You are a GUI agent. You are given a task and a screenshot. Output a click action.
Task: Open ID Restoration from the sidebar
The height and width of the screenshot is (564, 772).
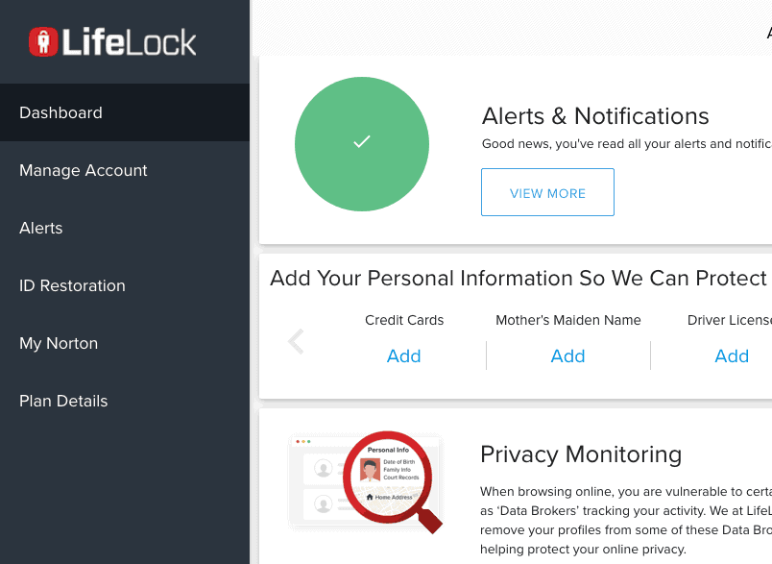[x=72, y=285]
